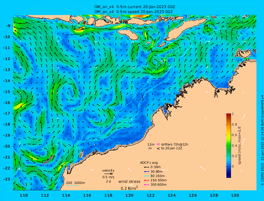Click the dark red top of the colorbar

click(x=229, y=115)
